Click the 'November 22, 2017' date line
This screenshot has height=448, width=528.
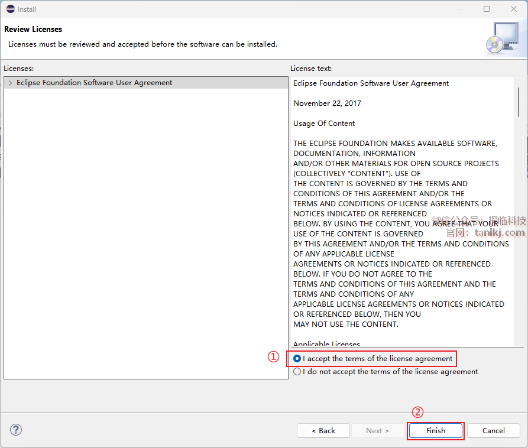(x=327, y=103)
